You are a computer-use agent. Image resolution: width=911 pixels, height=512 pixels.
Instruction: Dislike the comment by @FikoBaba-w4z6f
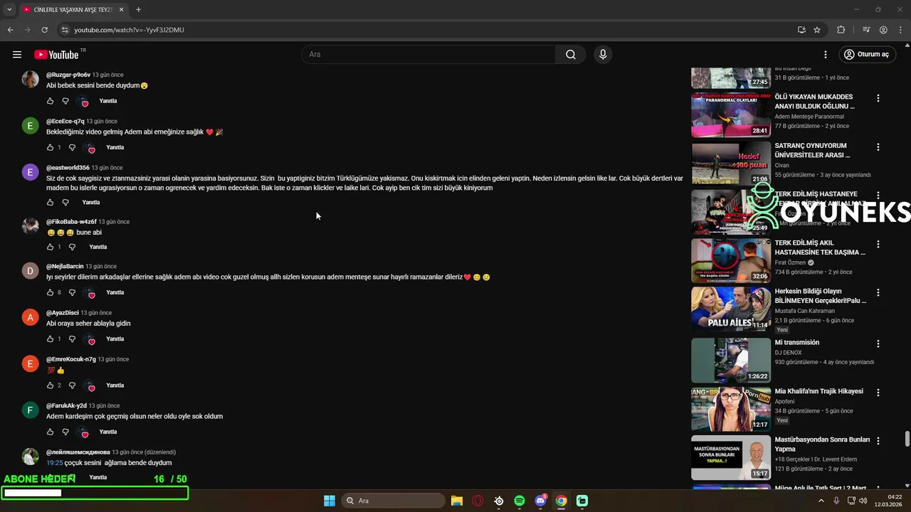point(72,247)
